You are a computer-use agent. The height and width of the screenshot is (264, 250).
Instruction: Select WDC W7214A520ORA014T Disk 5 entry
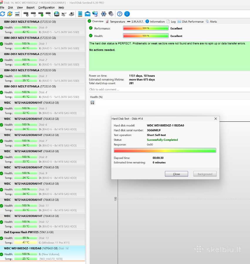tap(43, 108)
